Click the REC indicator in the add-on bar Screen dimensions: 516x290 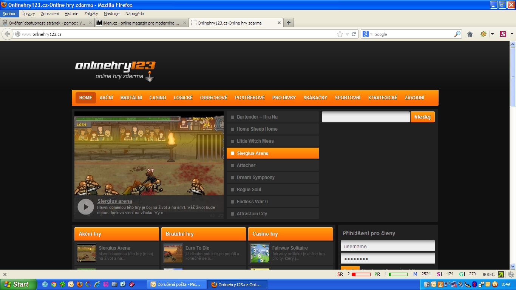click(x=489, y=275)
